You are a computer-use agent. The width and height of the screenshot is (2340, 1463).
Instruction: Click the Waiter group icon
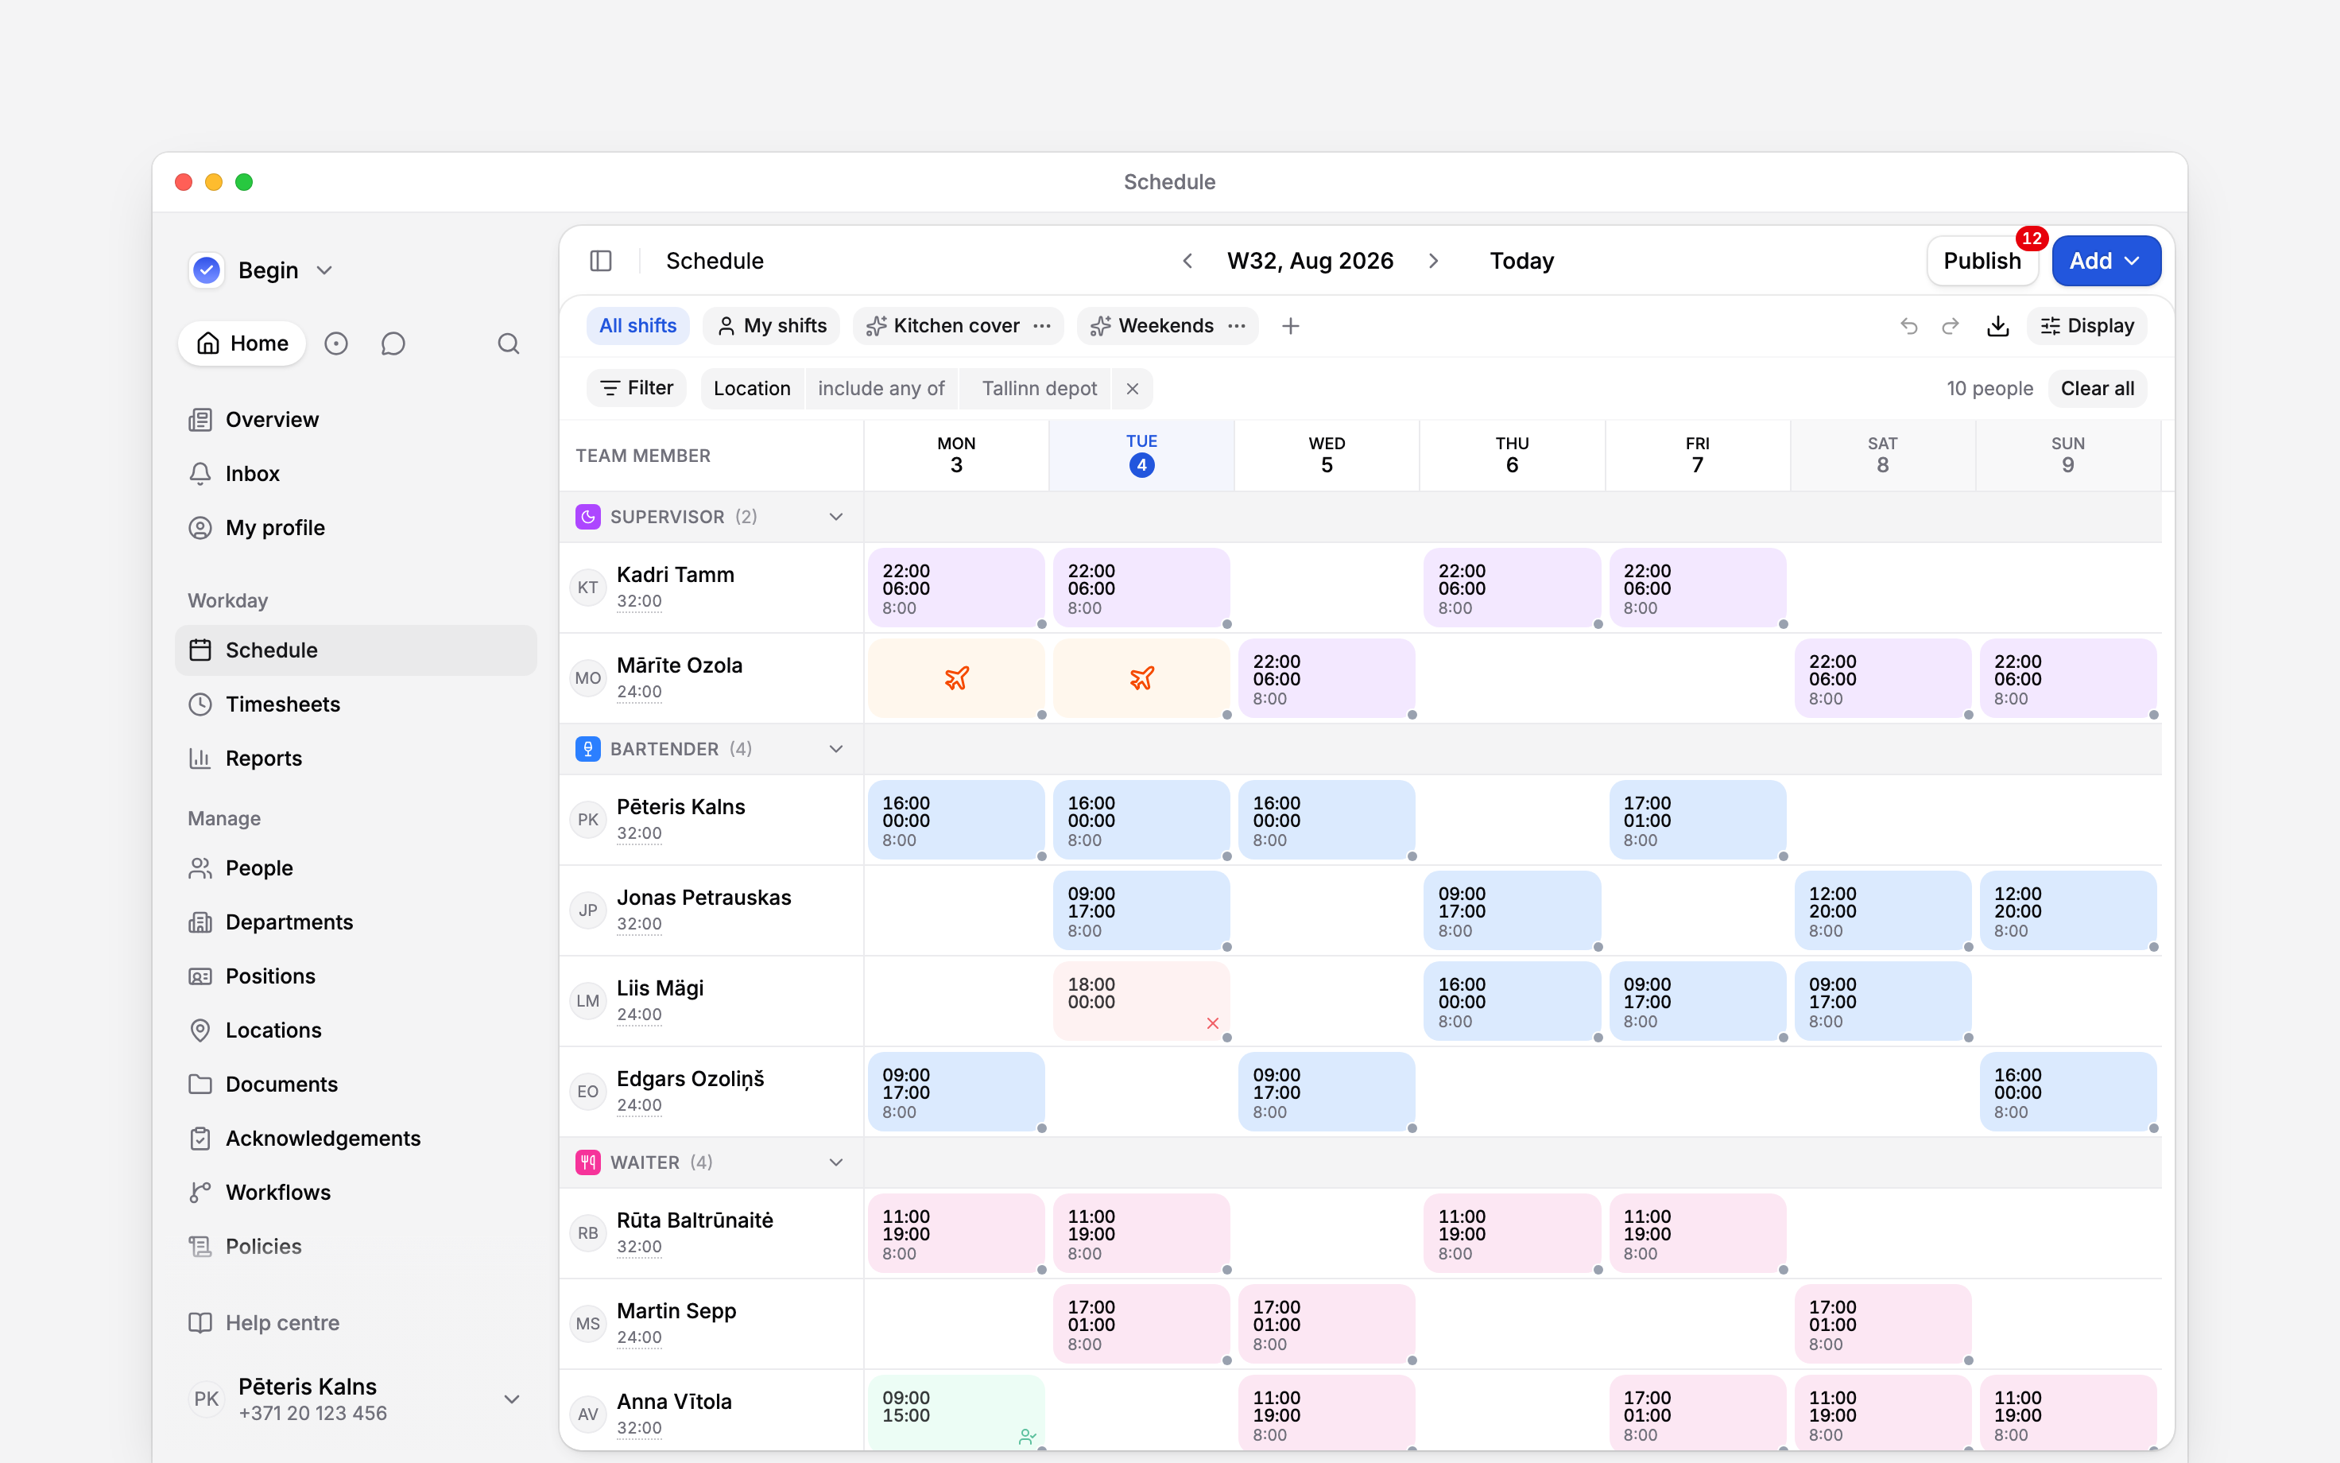(588, 1162)
